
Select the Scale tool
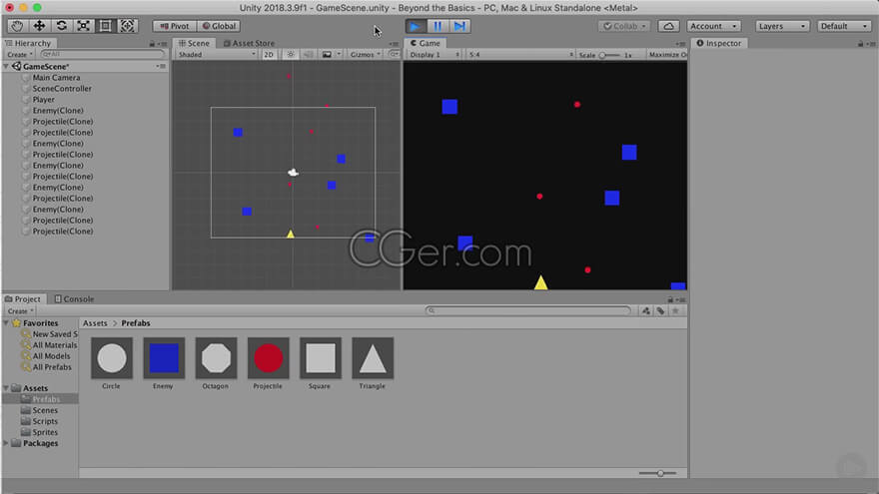(83, 26)
